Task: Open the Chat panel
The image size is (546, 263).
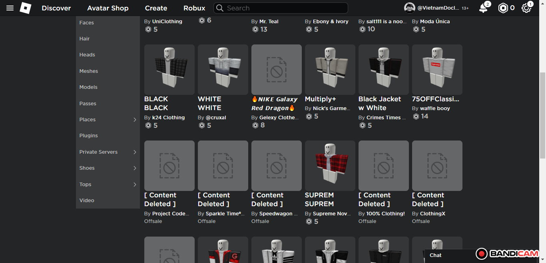Action: click(x=436, y=255)
